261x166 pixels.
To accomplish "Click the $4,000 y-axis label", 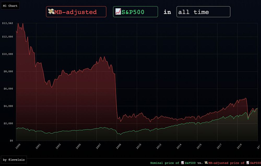I will point(8,106).
